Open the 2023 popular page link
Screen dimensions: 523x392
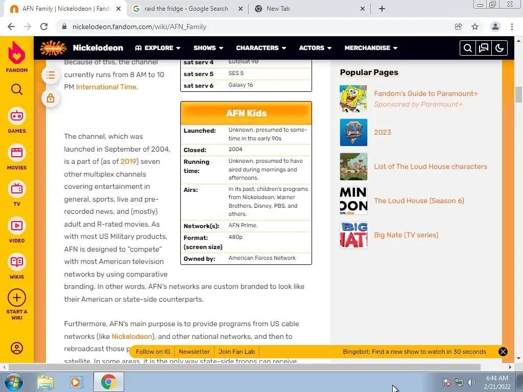pyautogui.click(x=383, y=132)
